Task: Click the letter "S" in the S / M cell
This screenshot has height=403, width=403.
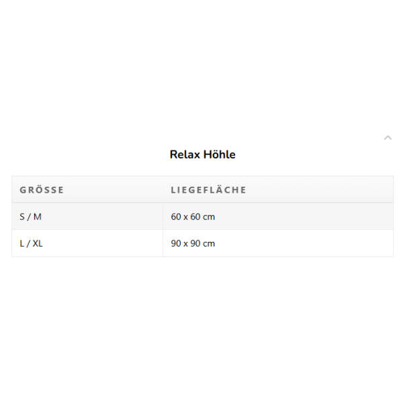Action: (22, 217)
